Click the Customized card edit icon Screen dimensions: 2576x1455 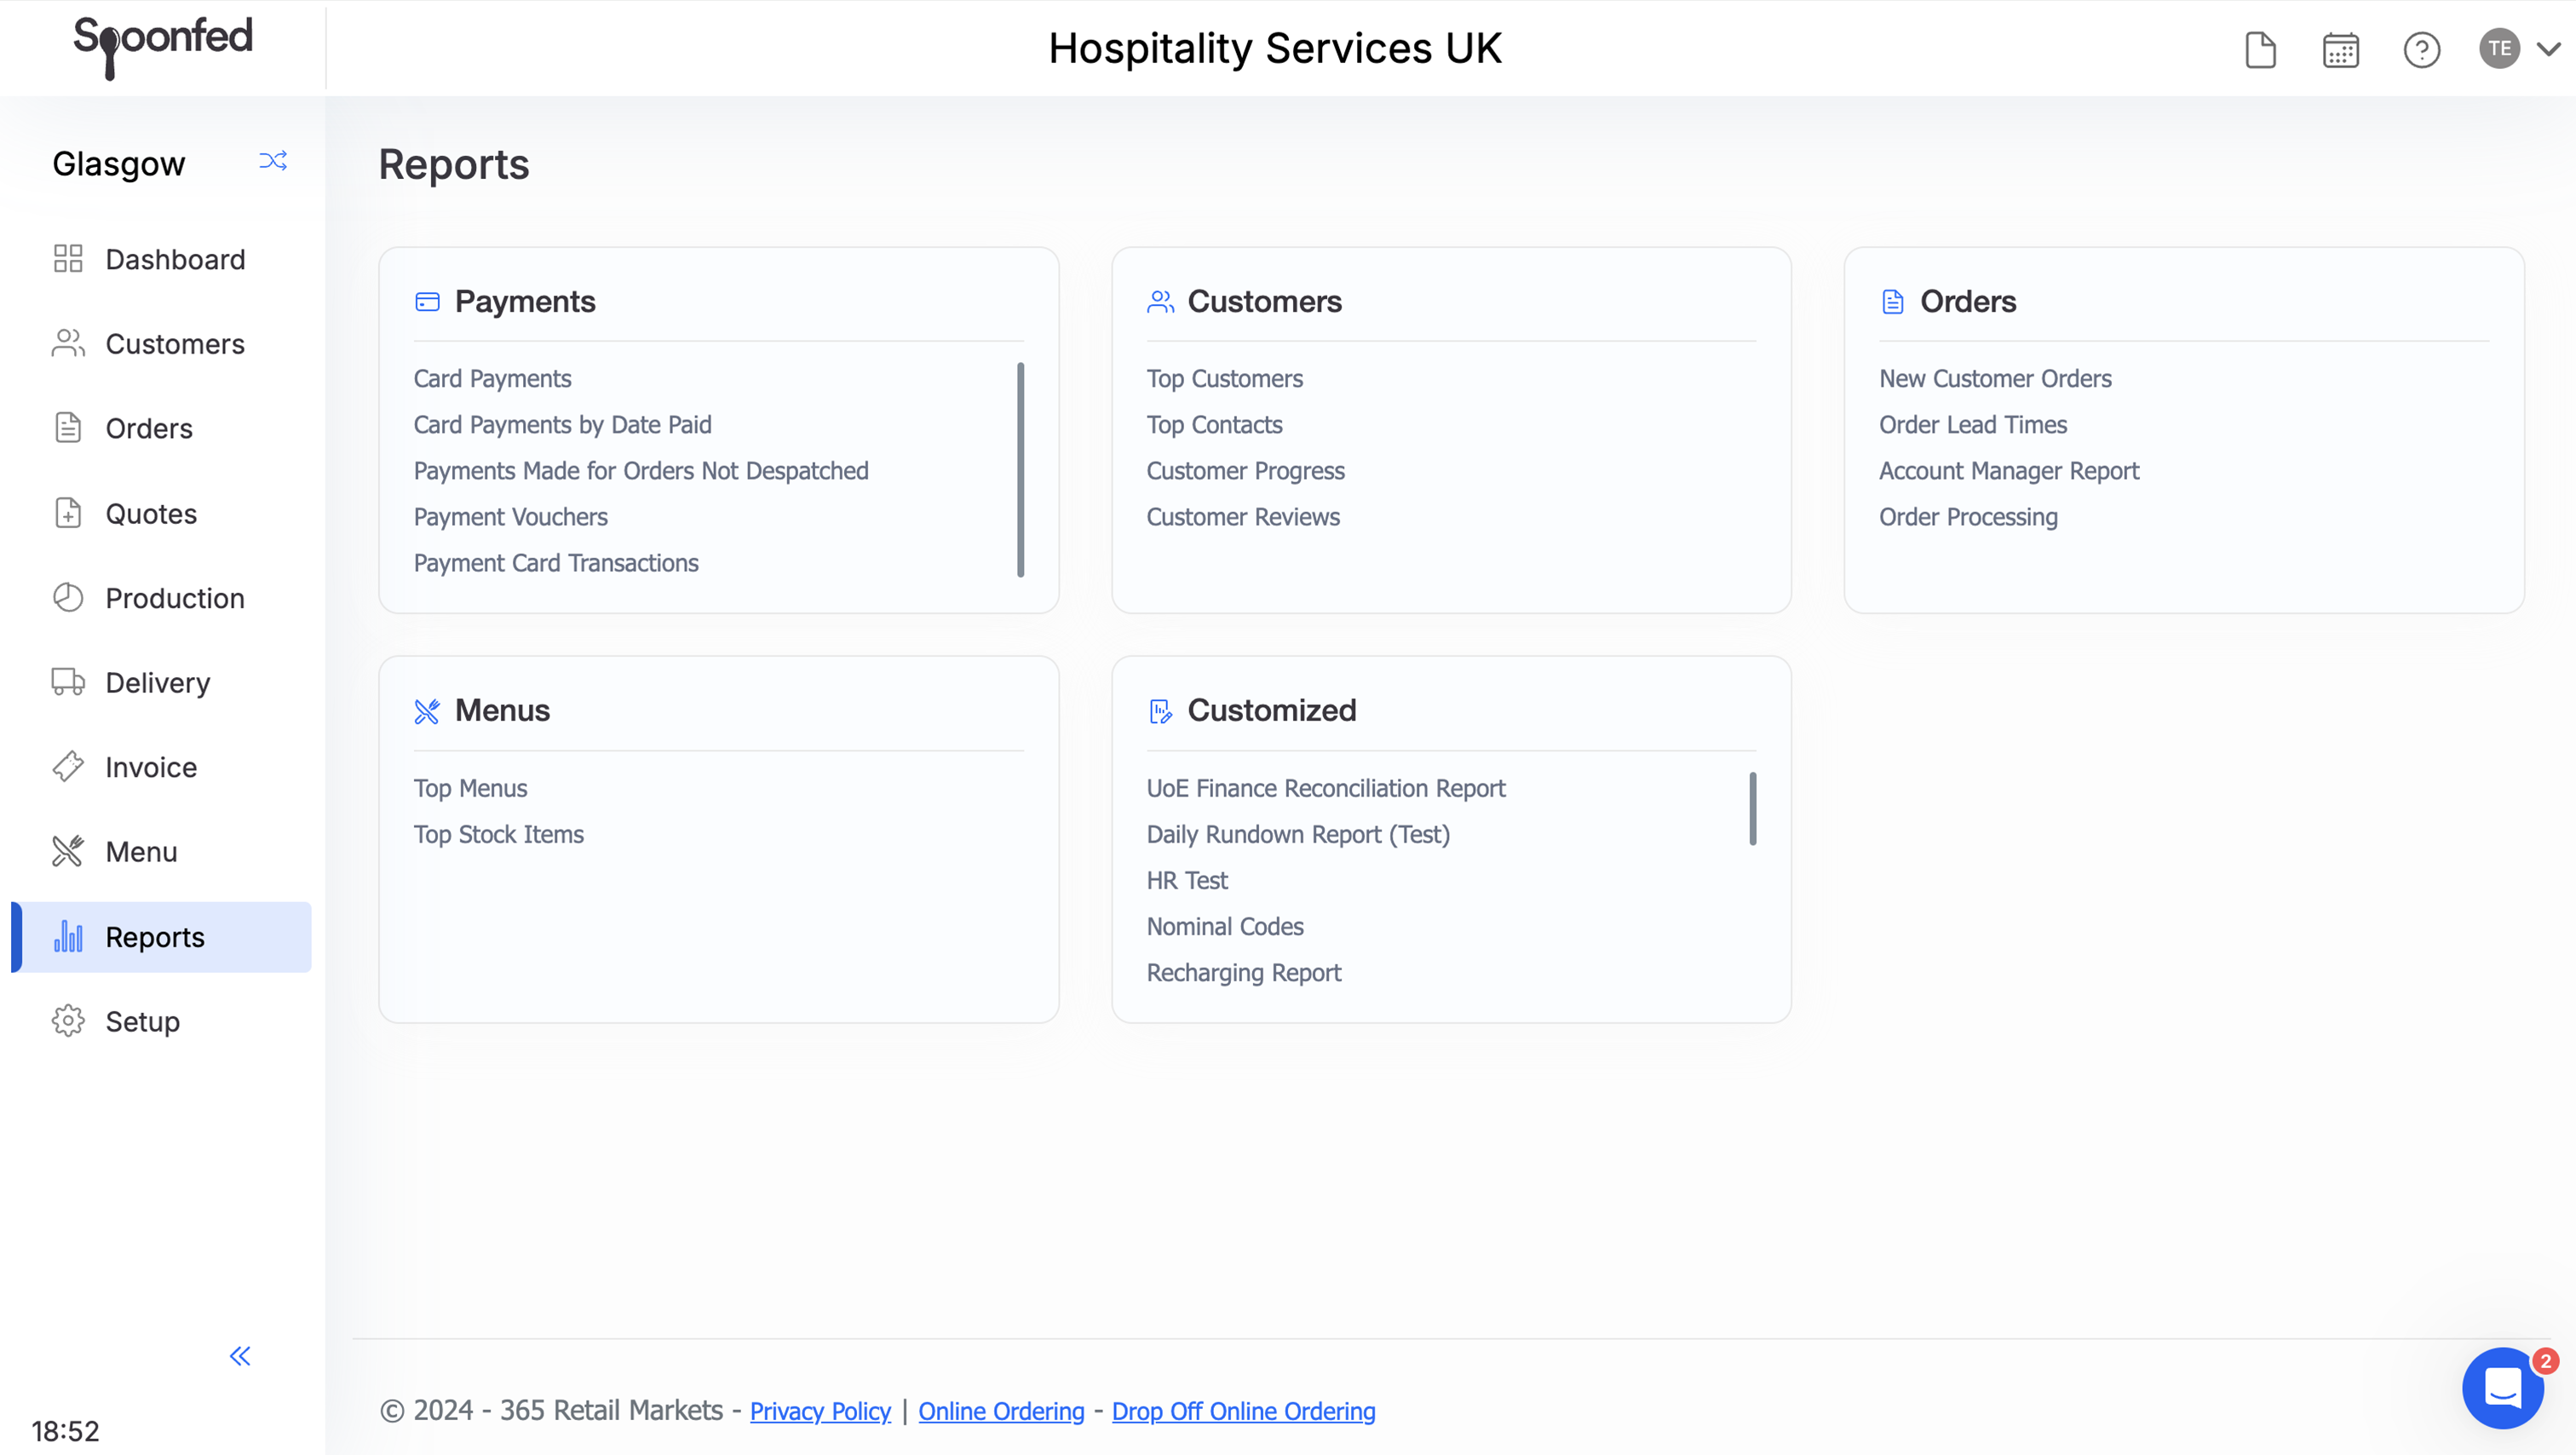[1160, 711]
